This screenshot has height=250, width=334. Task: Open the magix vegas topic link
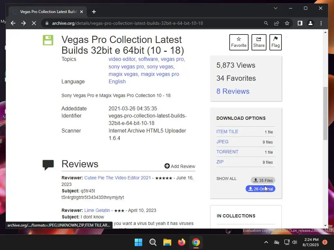(123, 74)
